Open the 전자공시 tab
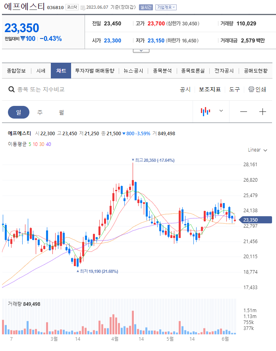The height and width of the screenshot is (351, 276). coord(224,71)
